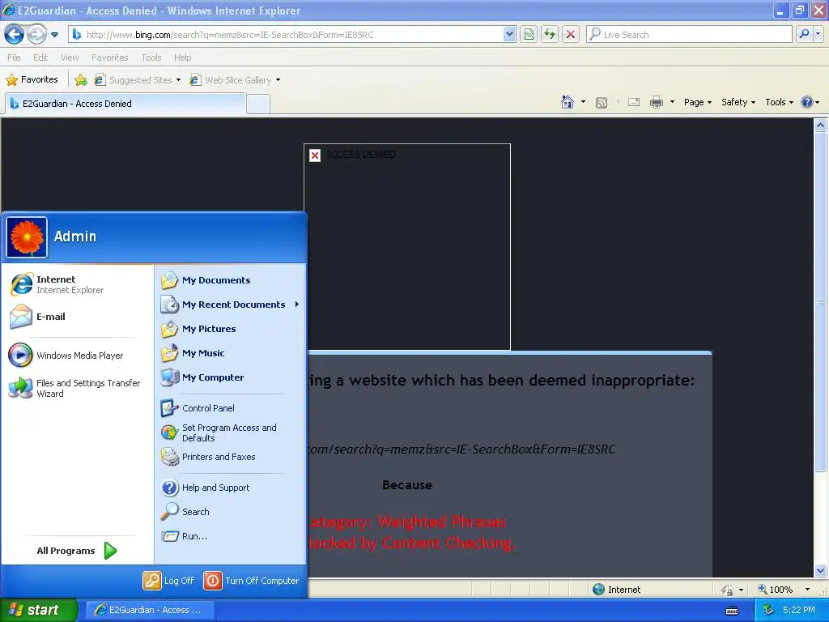
Task: Click the Admin user picture
Action: (27, 237)
